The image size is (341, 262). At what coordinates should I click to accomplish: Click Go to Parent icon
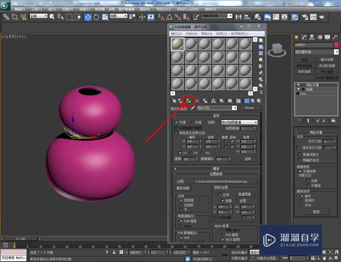coord(253,101)
